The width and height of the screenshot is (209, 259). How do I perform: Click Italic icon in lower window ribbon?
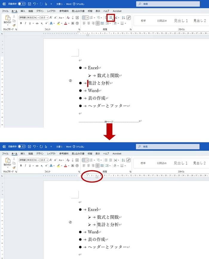pyautogui.click(x=25, y=165)
